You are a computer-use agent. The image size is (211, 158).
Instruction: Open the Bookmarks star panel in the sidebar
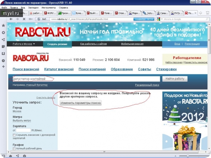point(3,25)
